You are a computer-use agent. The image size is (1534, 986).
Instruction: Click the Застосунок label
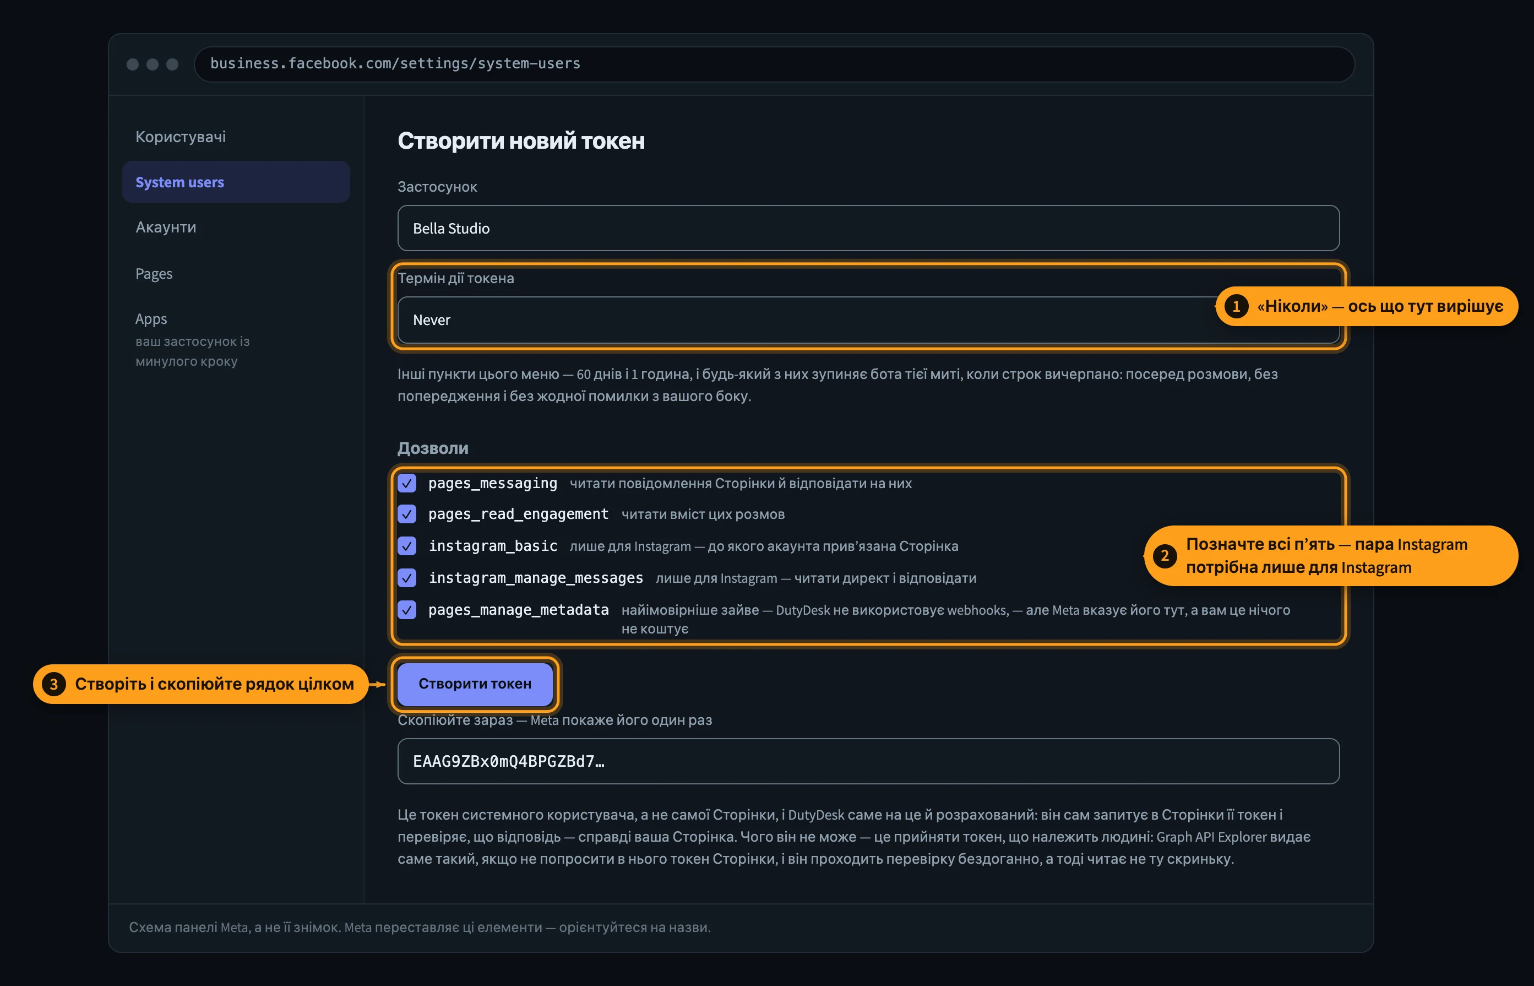[x=437, y=187]
